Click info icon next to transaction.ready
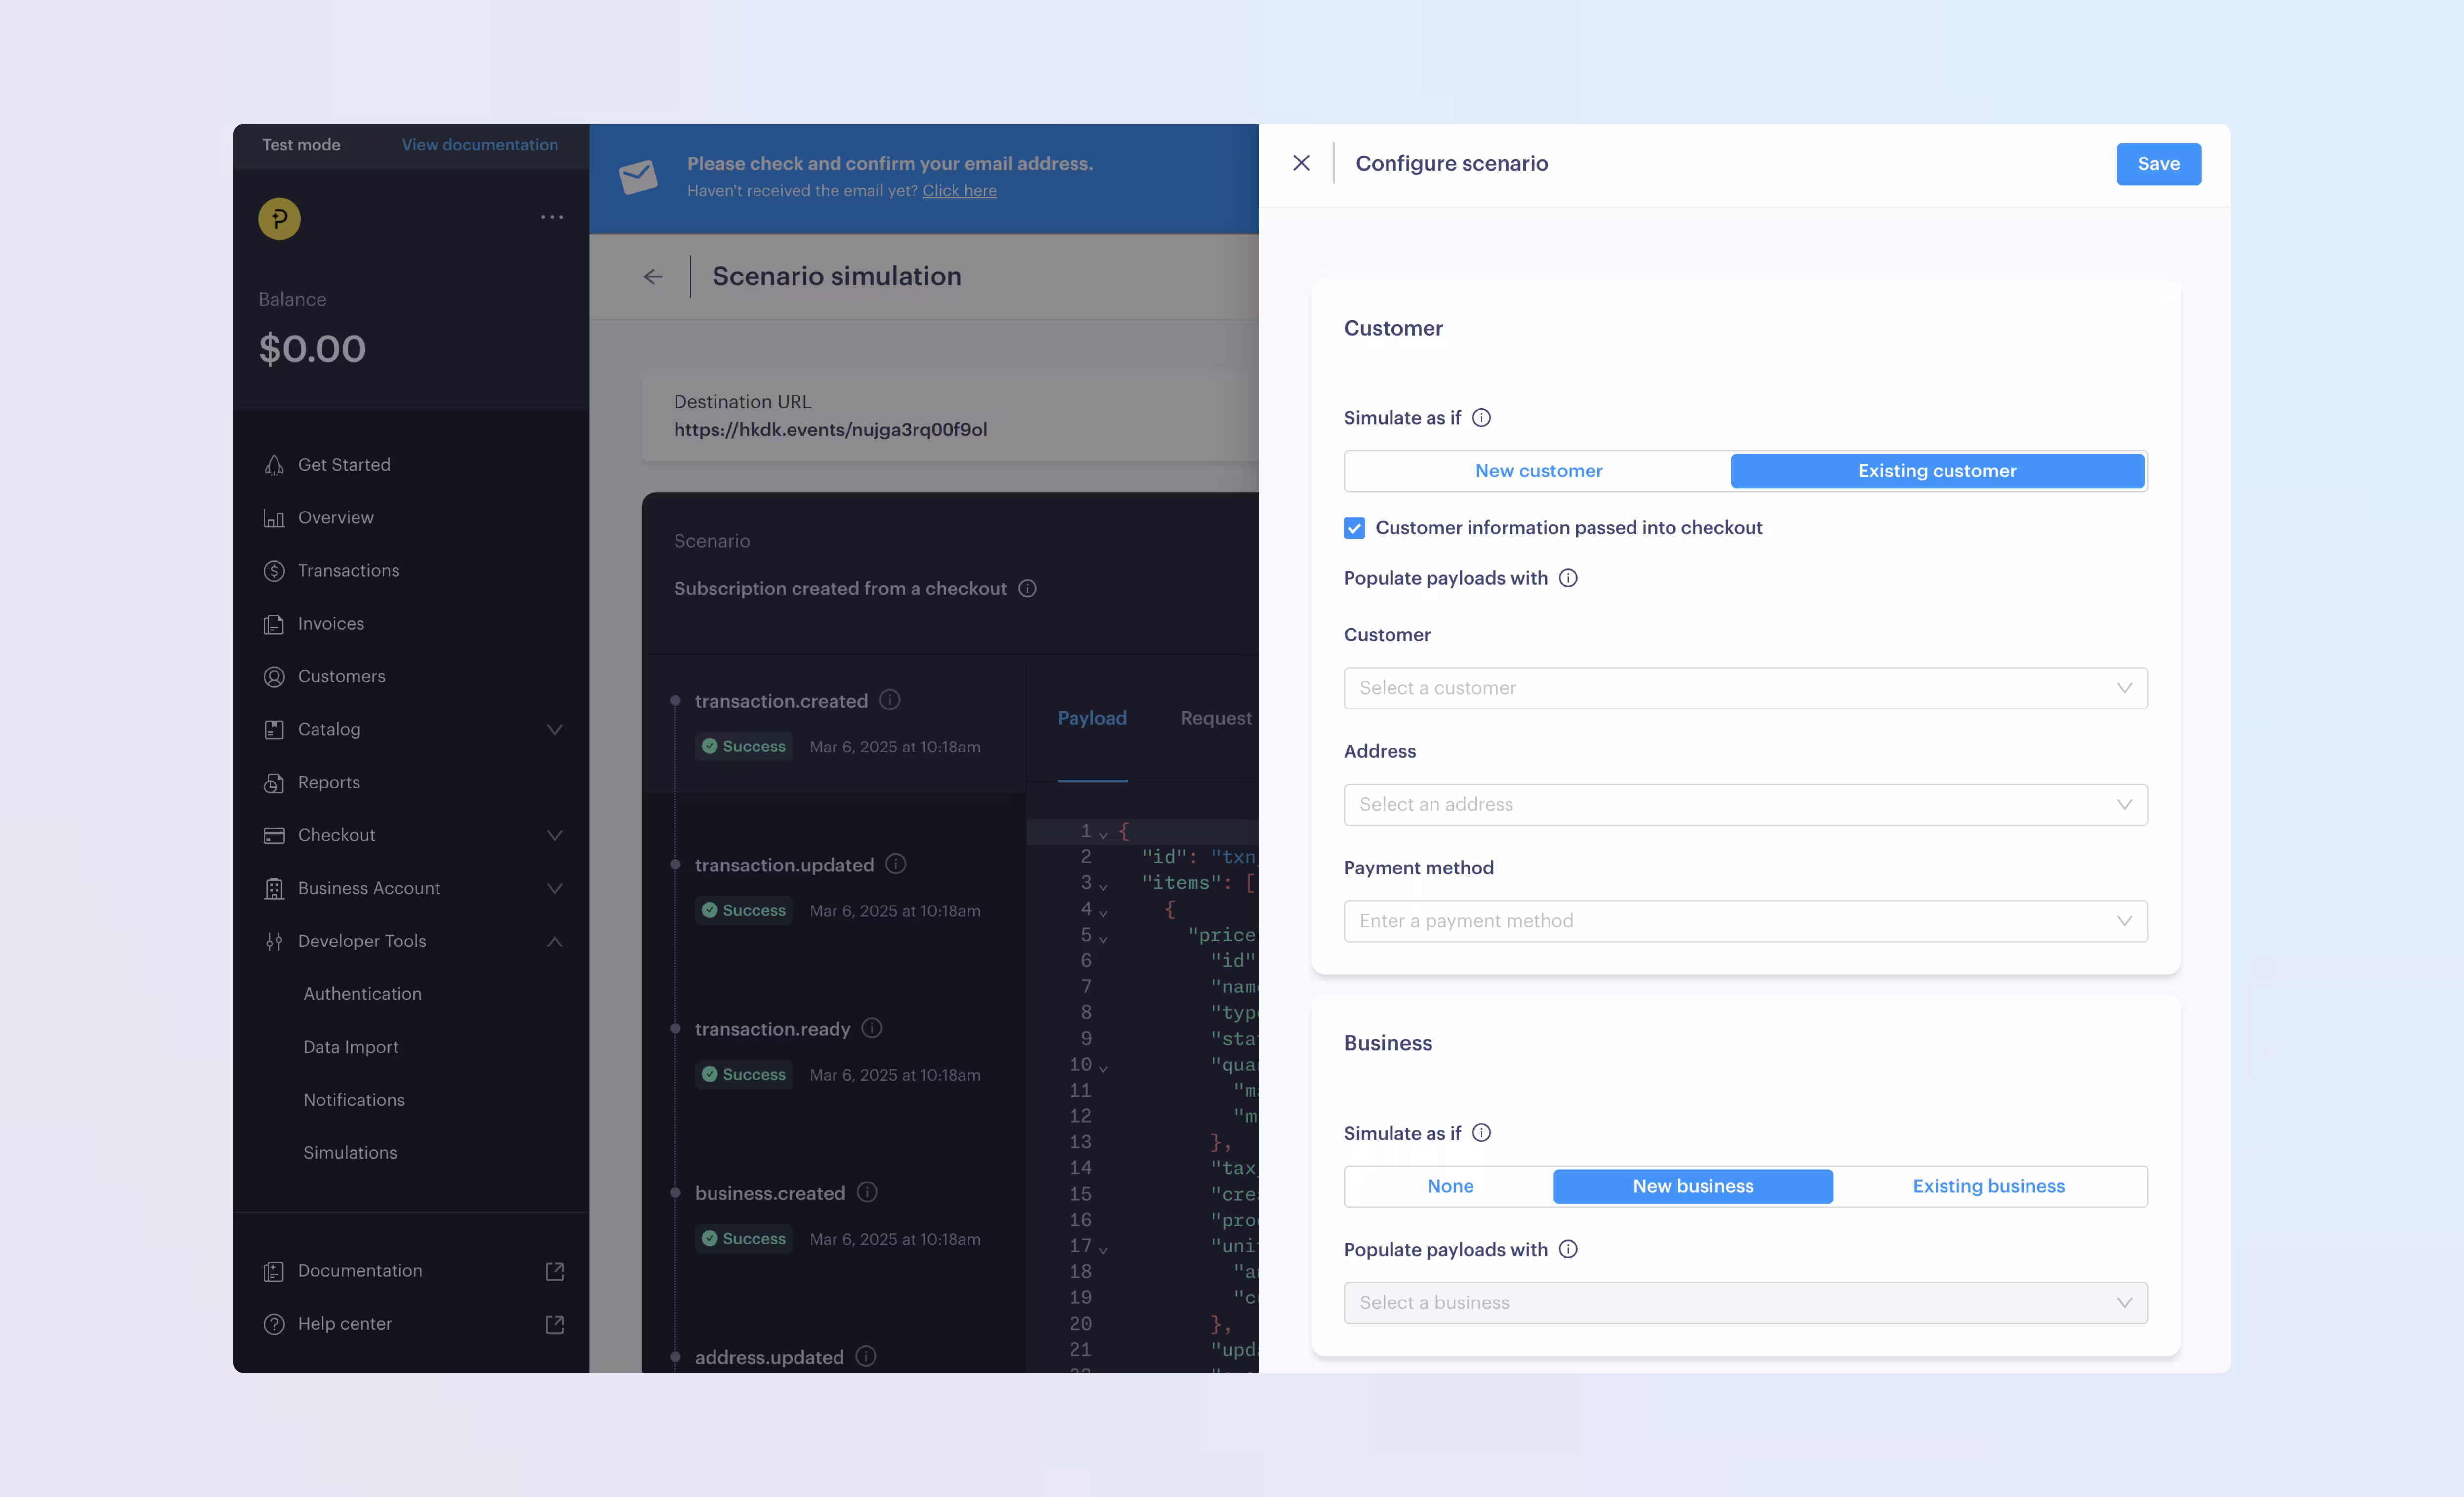Viewport: 2464px width, 1497px height. click(x=871, y=1028)
